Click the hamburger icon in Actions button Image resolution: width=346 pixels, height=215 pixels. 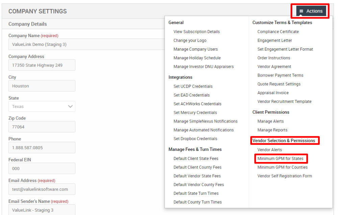click(301, 11)
